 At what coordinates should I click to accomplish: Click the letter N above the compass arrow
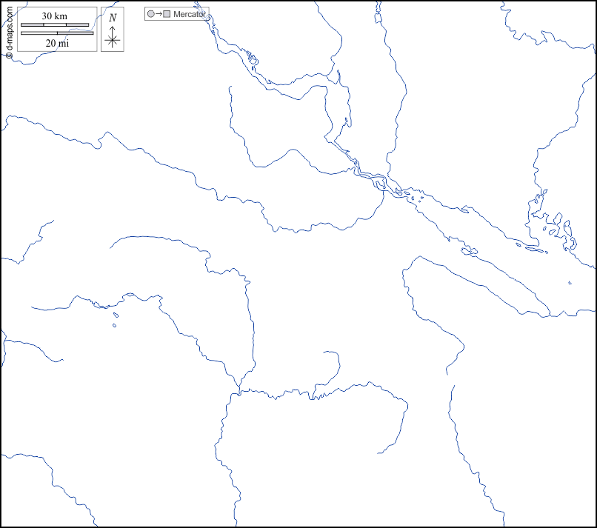coord(113,18)
